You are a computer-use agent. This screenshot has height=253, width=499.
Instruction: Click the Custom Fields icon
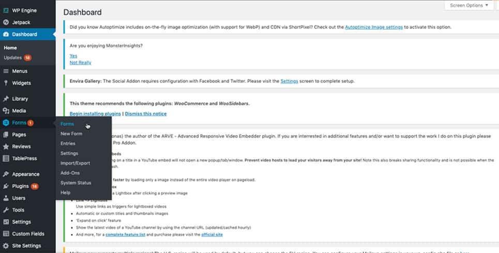coord(6,234)
